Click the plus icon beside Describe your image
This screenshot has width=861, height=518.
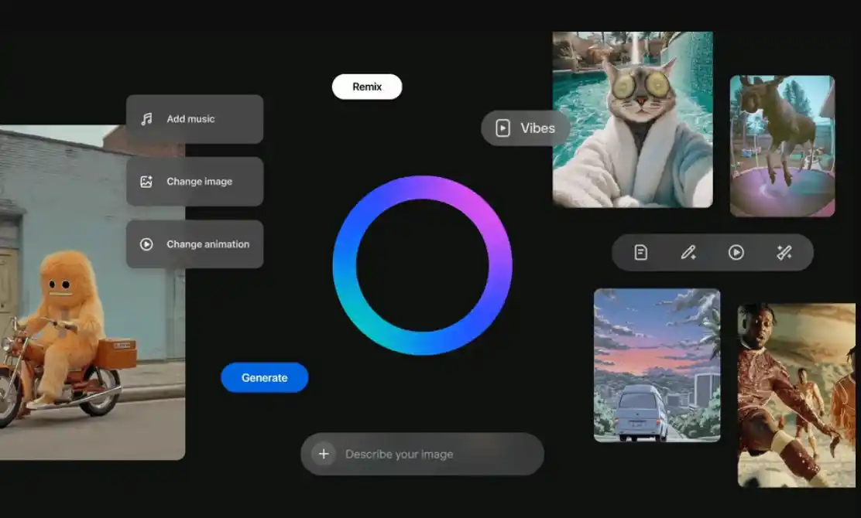point(324,454)
